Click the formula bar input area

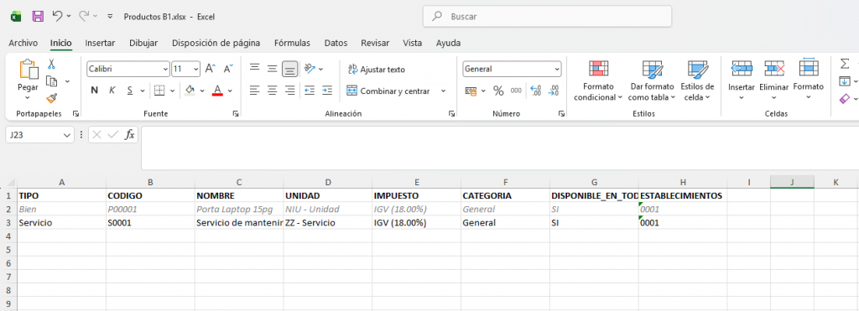click(x=500, y=148)
